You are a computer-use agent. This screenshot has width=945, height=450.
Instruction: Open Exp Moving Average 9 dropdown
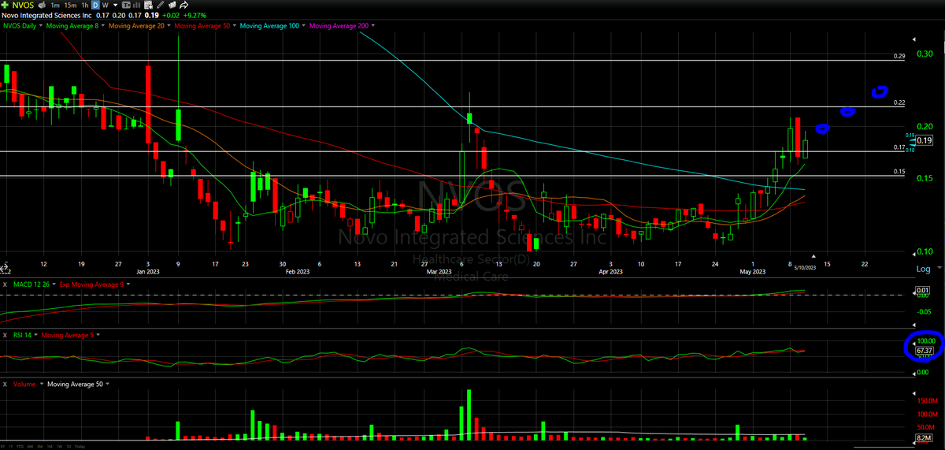click(x=128, y=284)
